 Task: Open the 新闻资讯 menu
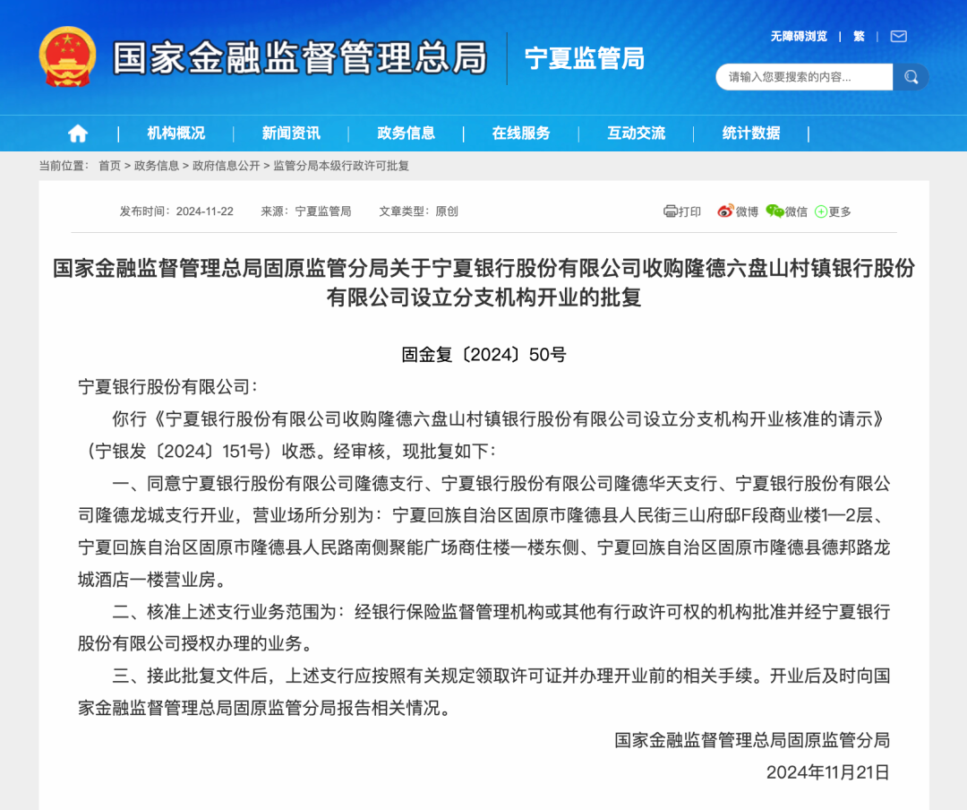pos(291,134)
